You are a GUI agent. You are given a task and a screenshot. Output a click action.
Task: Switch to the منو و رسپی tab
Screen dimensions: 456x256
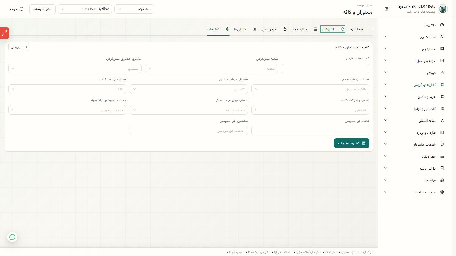pos(269,29)
